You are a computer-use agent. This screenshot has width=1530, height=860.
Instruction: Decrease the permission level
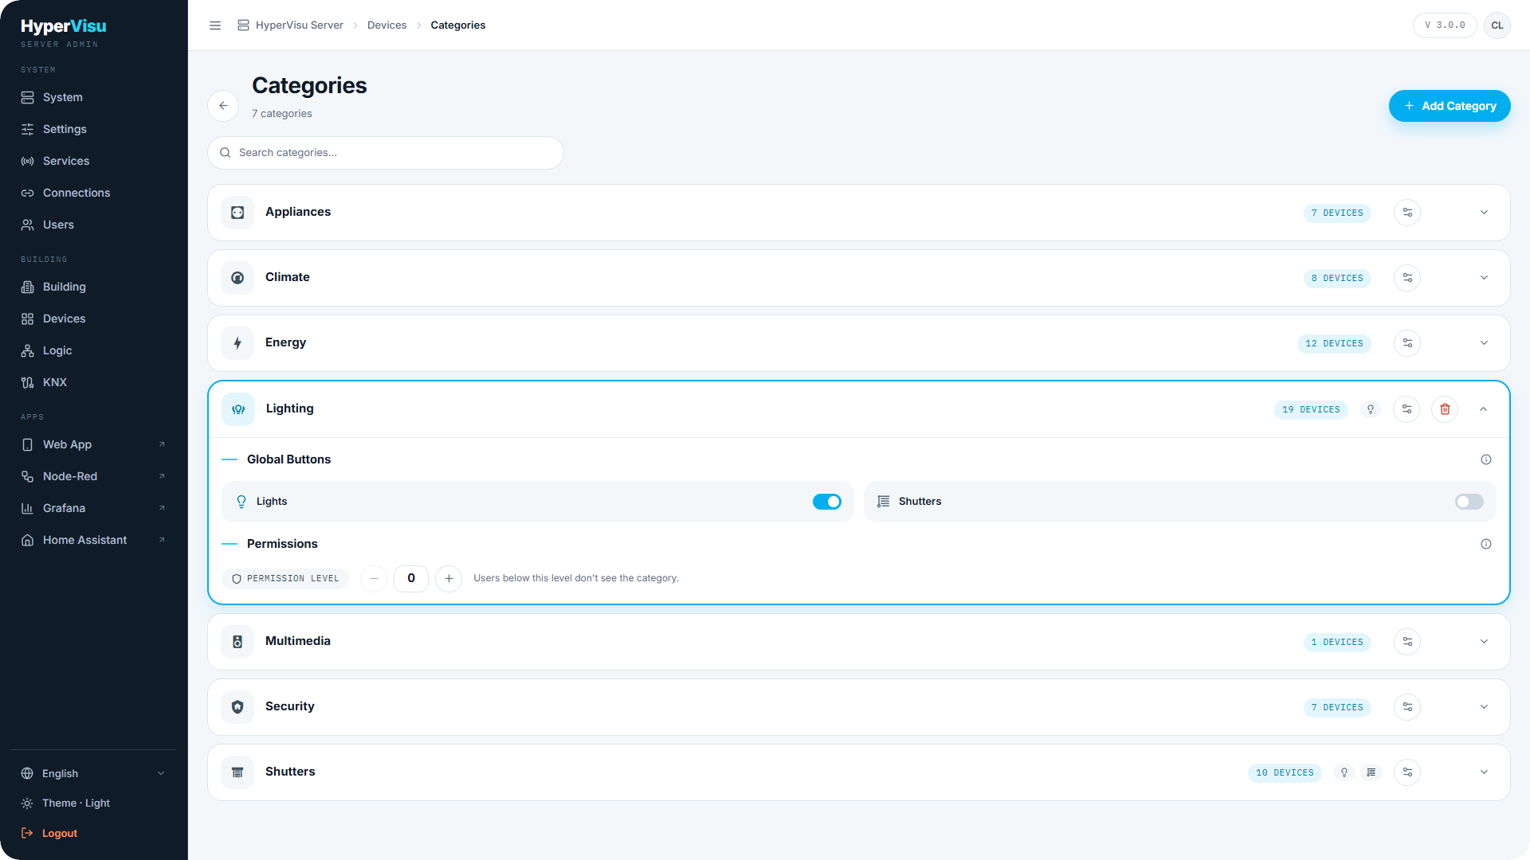coord(374,578)
